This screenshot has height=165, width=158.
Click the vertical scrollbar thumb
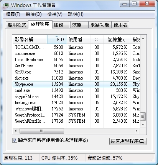point(143,117)
